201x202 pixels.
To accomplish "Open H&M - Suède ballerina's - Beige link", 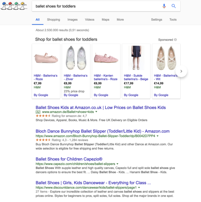I will pos(136,77).
